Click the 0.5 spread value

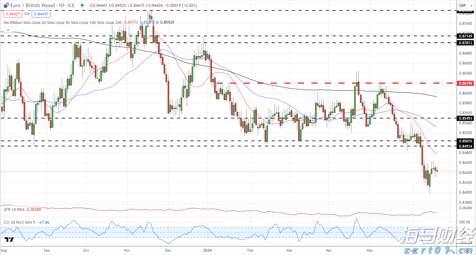[27, 14]
